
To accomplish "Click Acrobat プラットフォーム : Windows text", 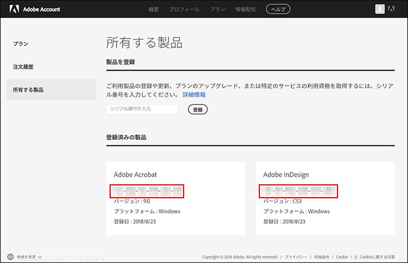I will click(x=147, y=212).
